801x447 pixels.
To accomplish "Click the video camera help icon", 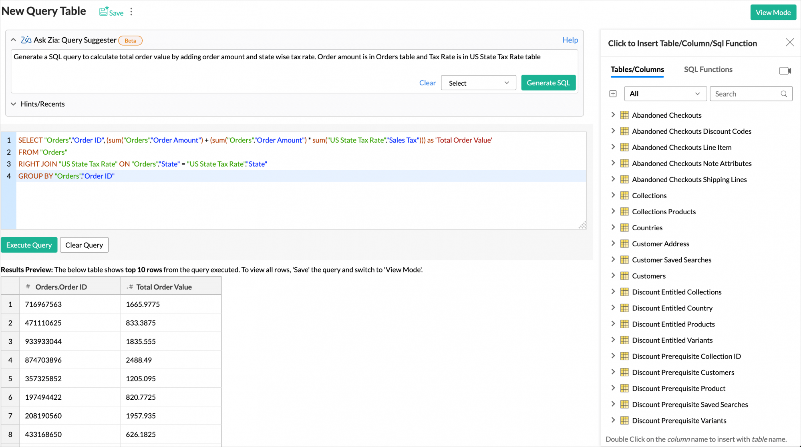I will [785, 70].
